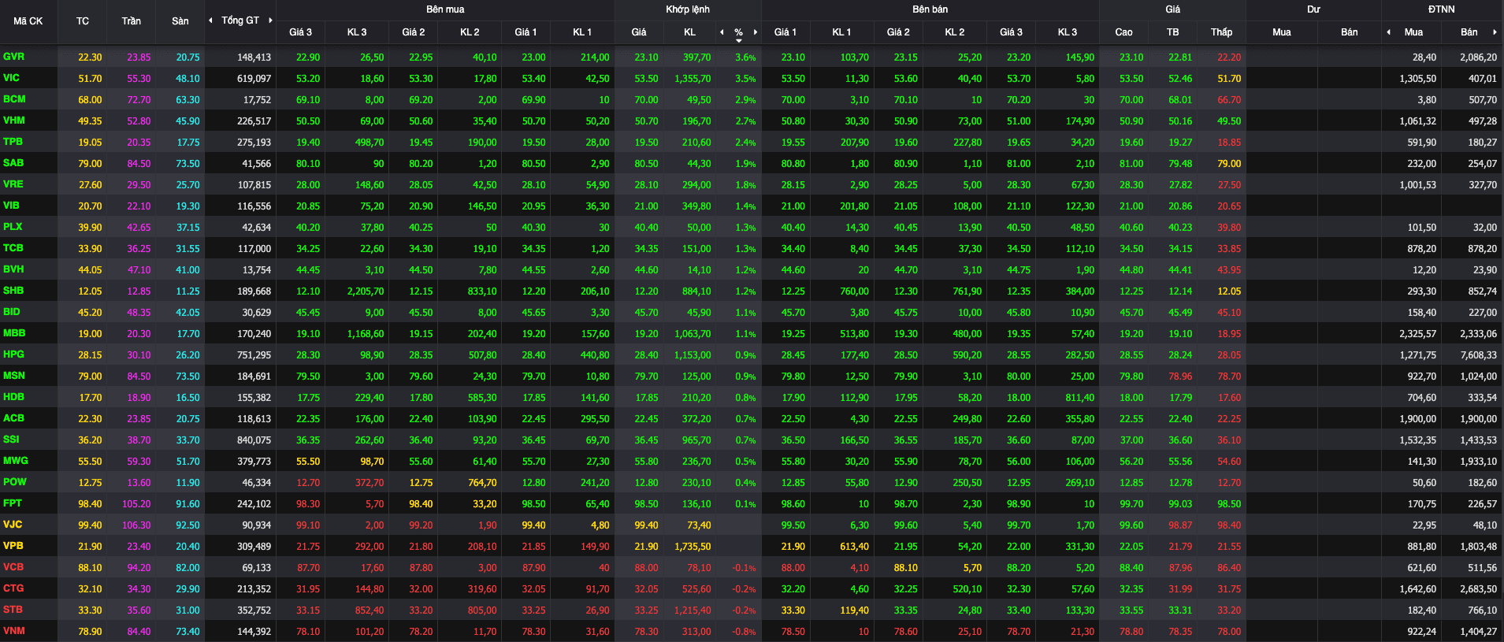Select the SHB ticker symbol

pyautogui.click(x=13, y=291)
